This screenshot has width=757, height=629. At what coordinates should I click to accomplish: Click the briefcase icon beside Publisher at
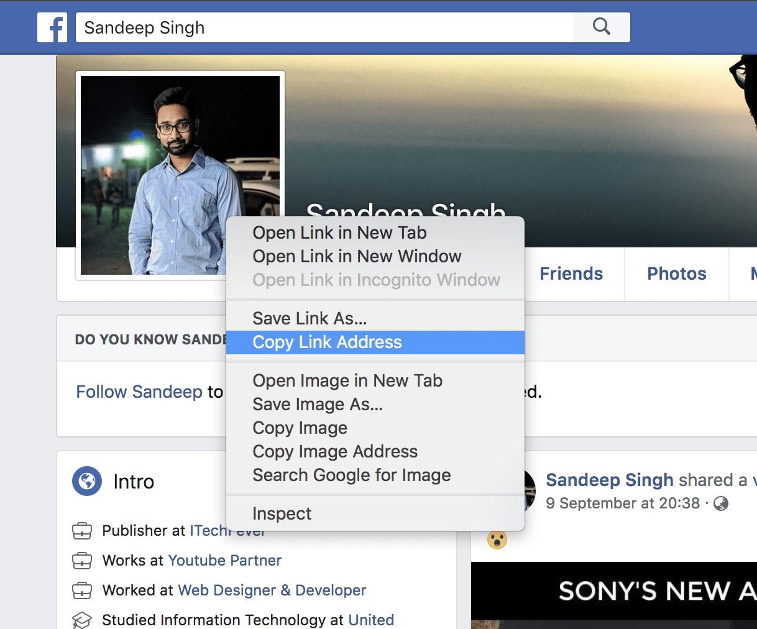point(82,531)
